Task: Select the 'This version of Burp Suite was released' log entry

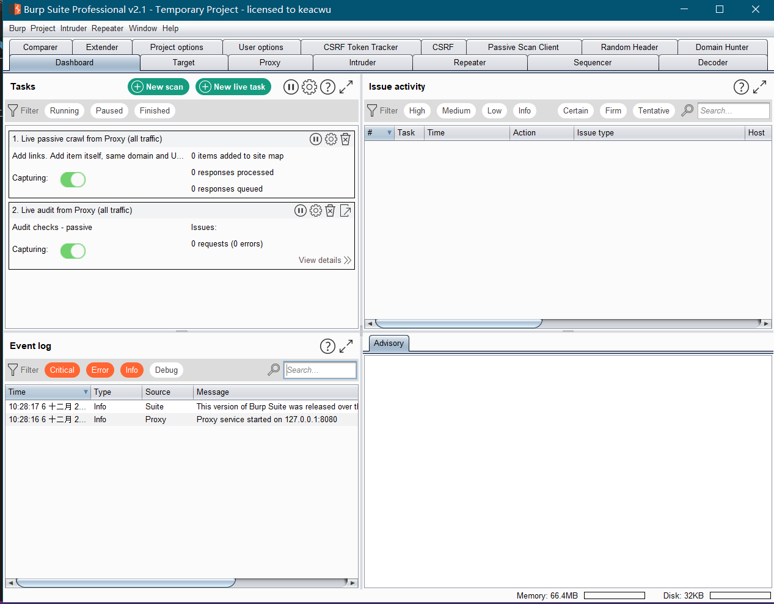Action: [x=182, y=406]
